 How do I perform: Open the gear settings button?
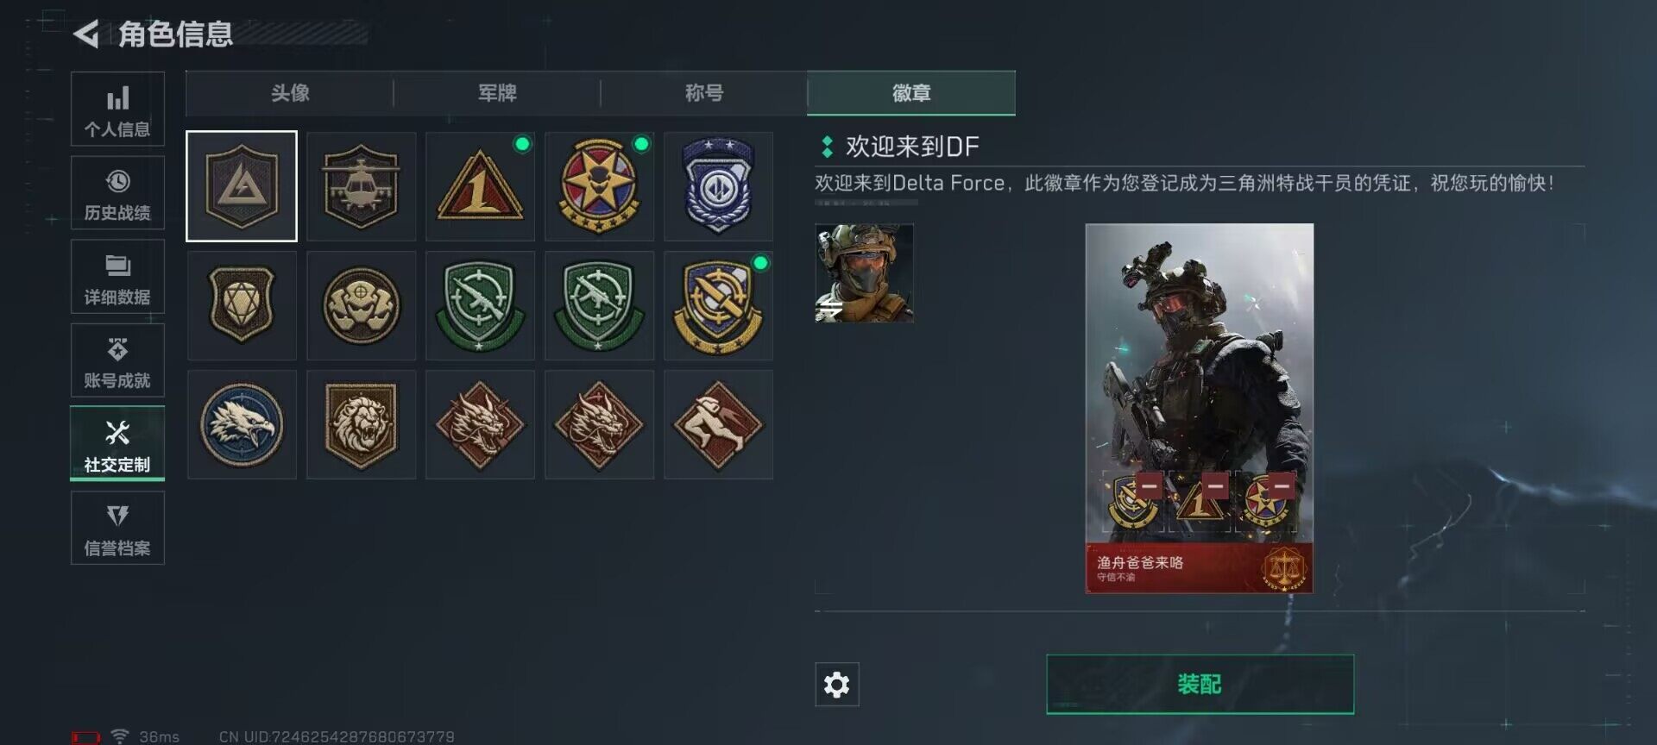coord(836,685)
